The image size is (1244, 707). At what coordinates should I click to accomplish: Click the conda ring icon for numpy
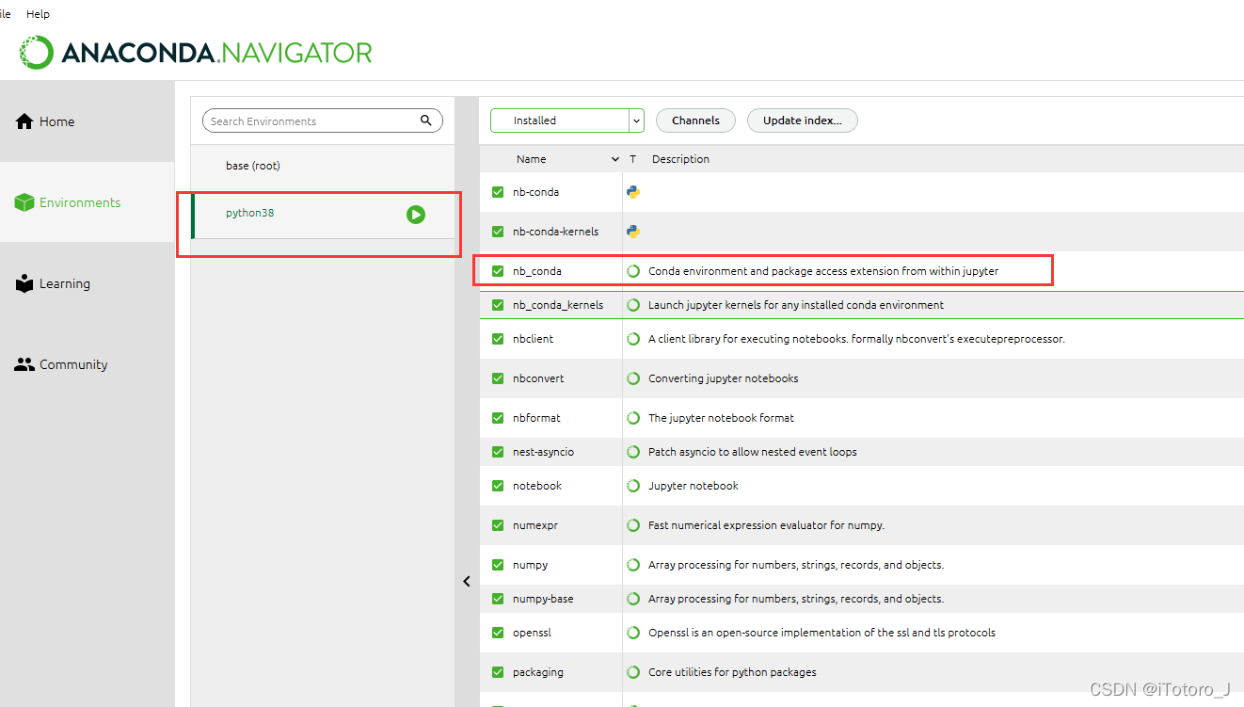tap(633, 565)
